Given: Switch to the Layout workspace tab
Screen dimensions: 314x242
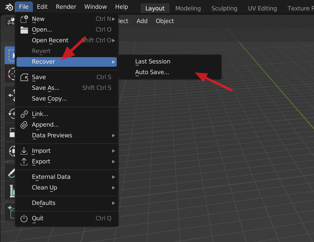Looking at the screenshot, I should click(x=155, y=9).
